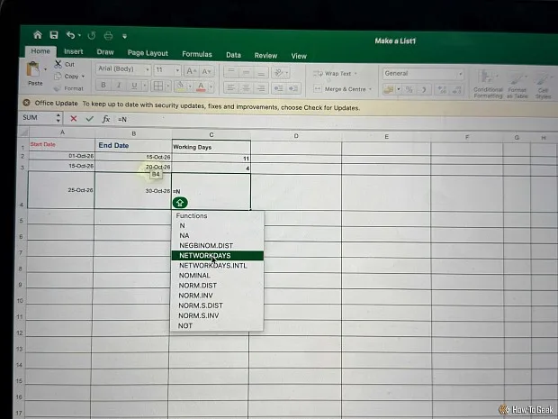This screenshot has width=558, height=419.
Task: Expand the font colour picker arrow
Action: tap(211, 87)
